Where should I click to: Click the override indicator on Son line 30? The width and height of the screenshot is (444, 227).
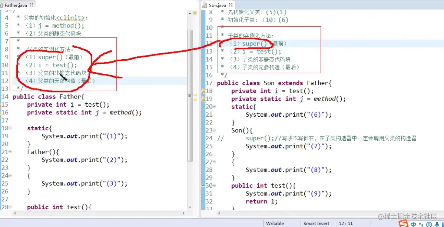(203, 186)
